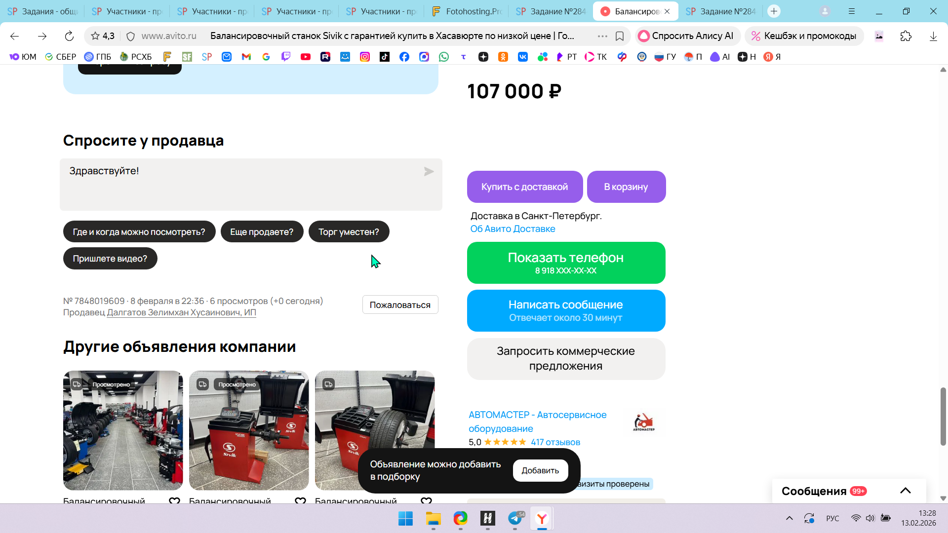Open the three-dots page actions menu
The height and width of the screenshot is (533, 948).
[x=602, y=36]
